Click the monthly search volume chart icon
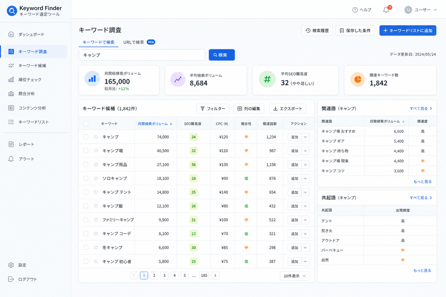The height and width of the screenshot is (297, 446). pyautogui.click(x=92, y=79)
